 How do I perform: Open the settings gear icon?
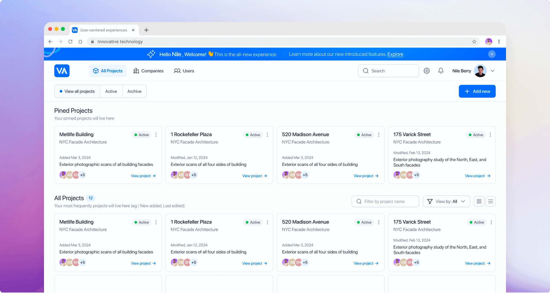(427, 71)
